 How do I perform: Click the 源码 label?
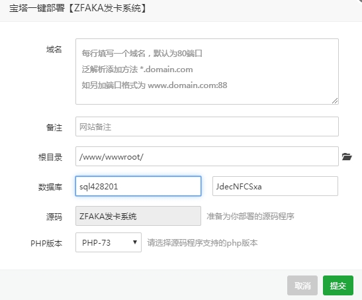pyautogui.click(x=54, y=217)
